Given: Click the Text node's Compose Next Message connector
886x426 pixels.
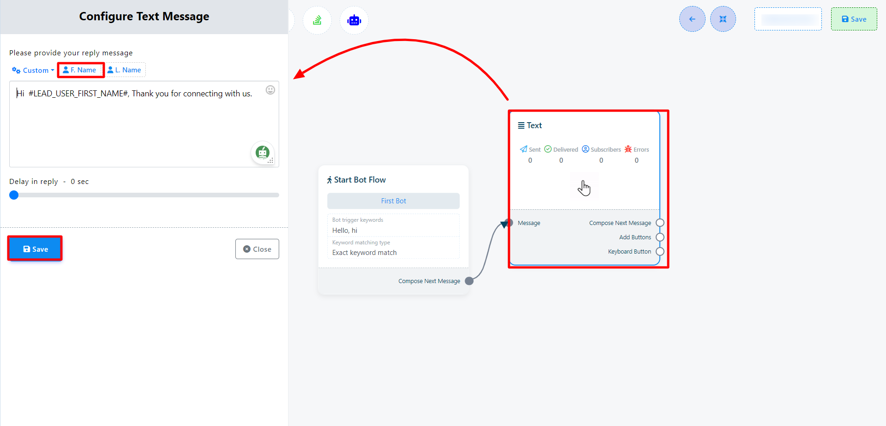Looking at the screenshot, I should click(660, 223).
